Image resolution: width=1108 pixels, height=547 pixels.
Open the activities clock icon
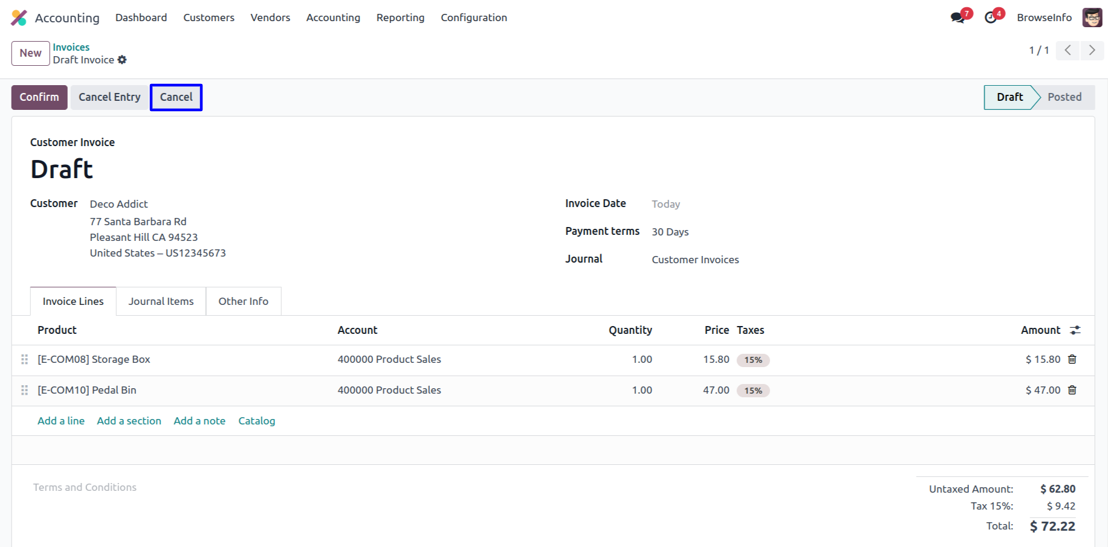[991, 18]
